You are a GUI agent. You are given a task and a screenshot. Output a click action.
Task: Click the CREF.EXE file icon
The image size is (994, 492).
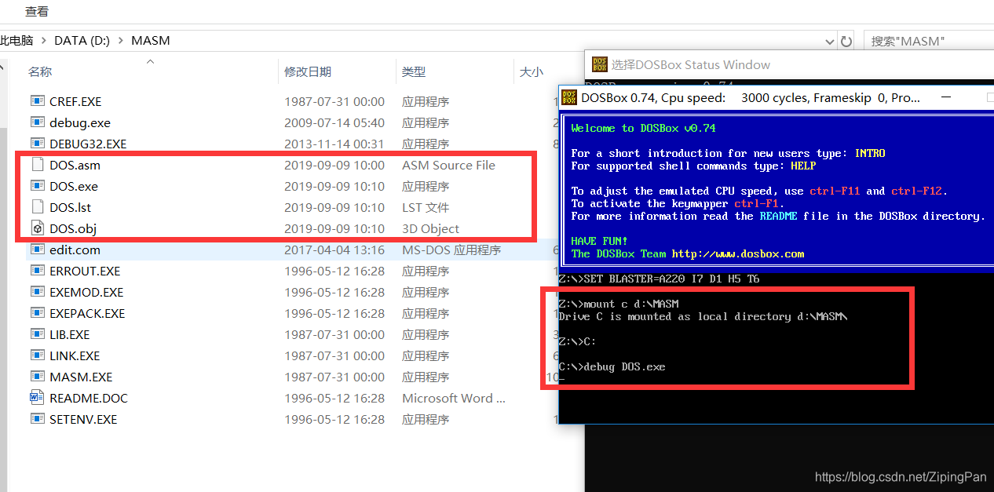pyautogui.click(x=37, y=101)
